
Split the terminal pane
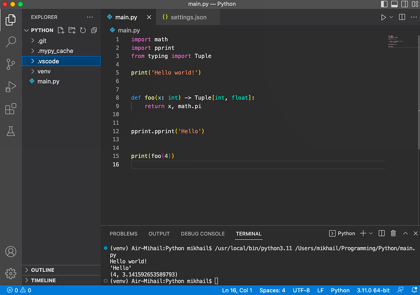pos(381,233)
